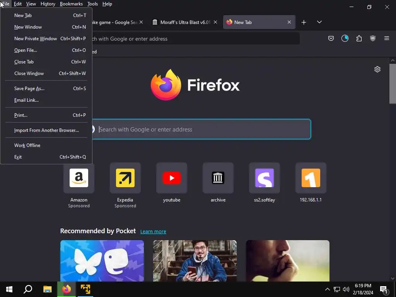Screen dimensions: 396x297
Task: Select Close Tab in File menu
Action: pyautogui.click(x=46, y=62)
